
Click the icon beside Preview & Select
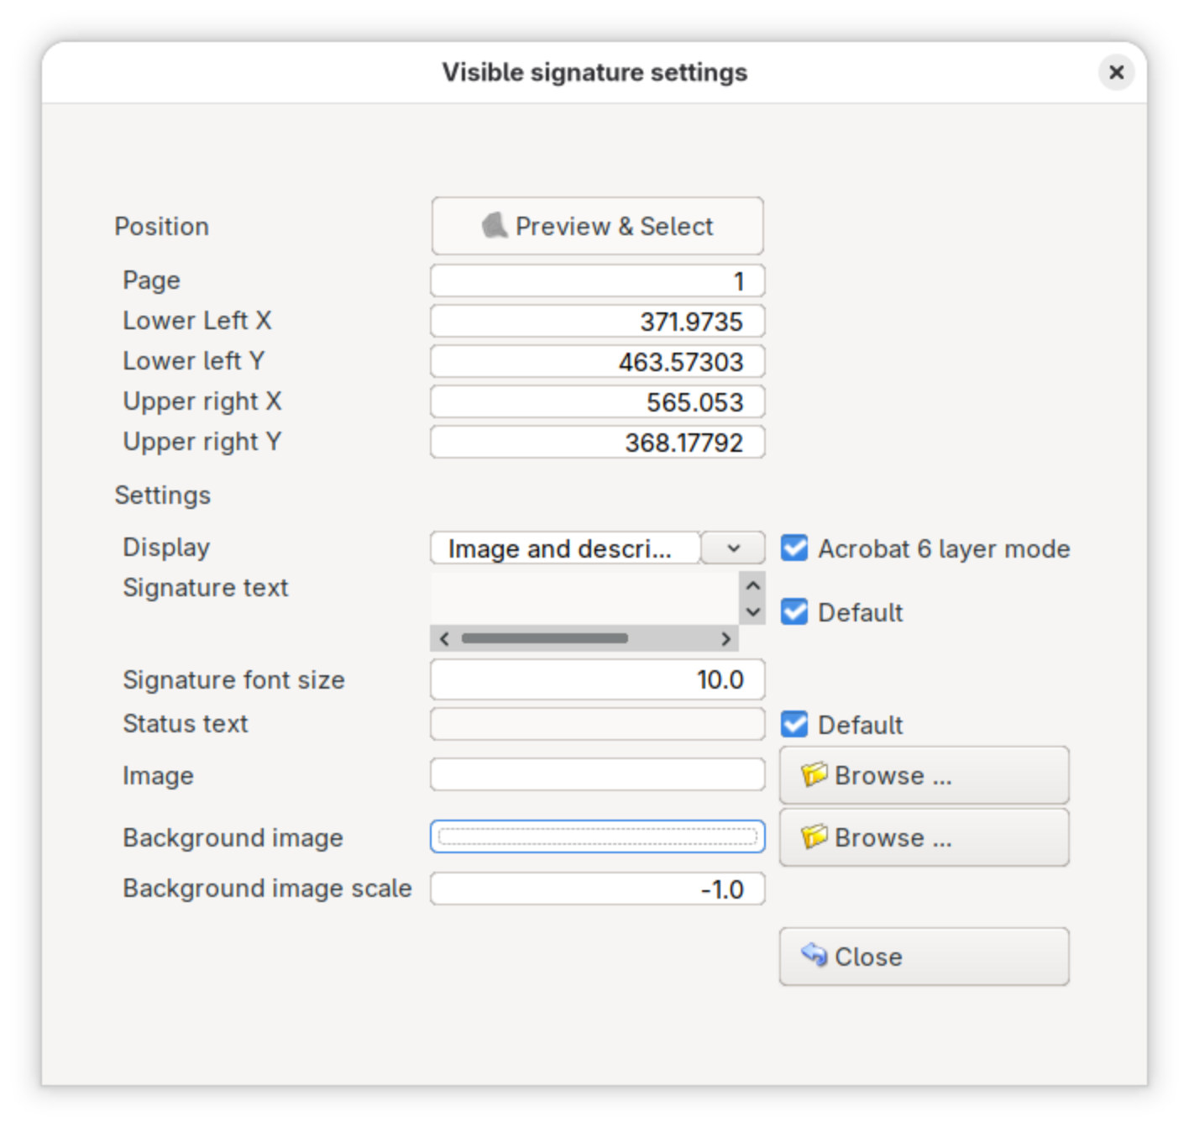(495, 225)
